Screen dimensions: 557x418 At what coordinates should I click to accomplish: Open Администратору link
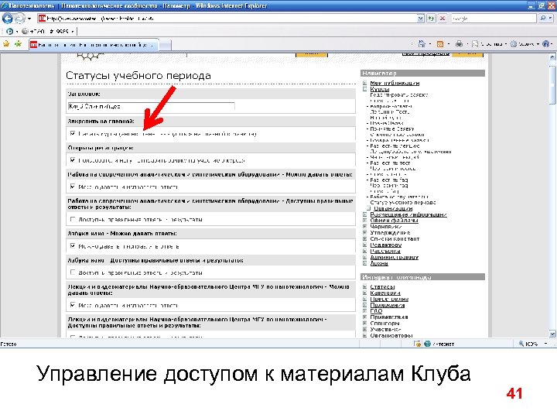coord(394,257)
